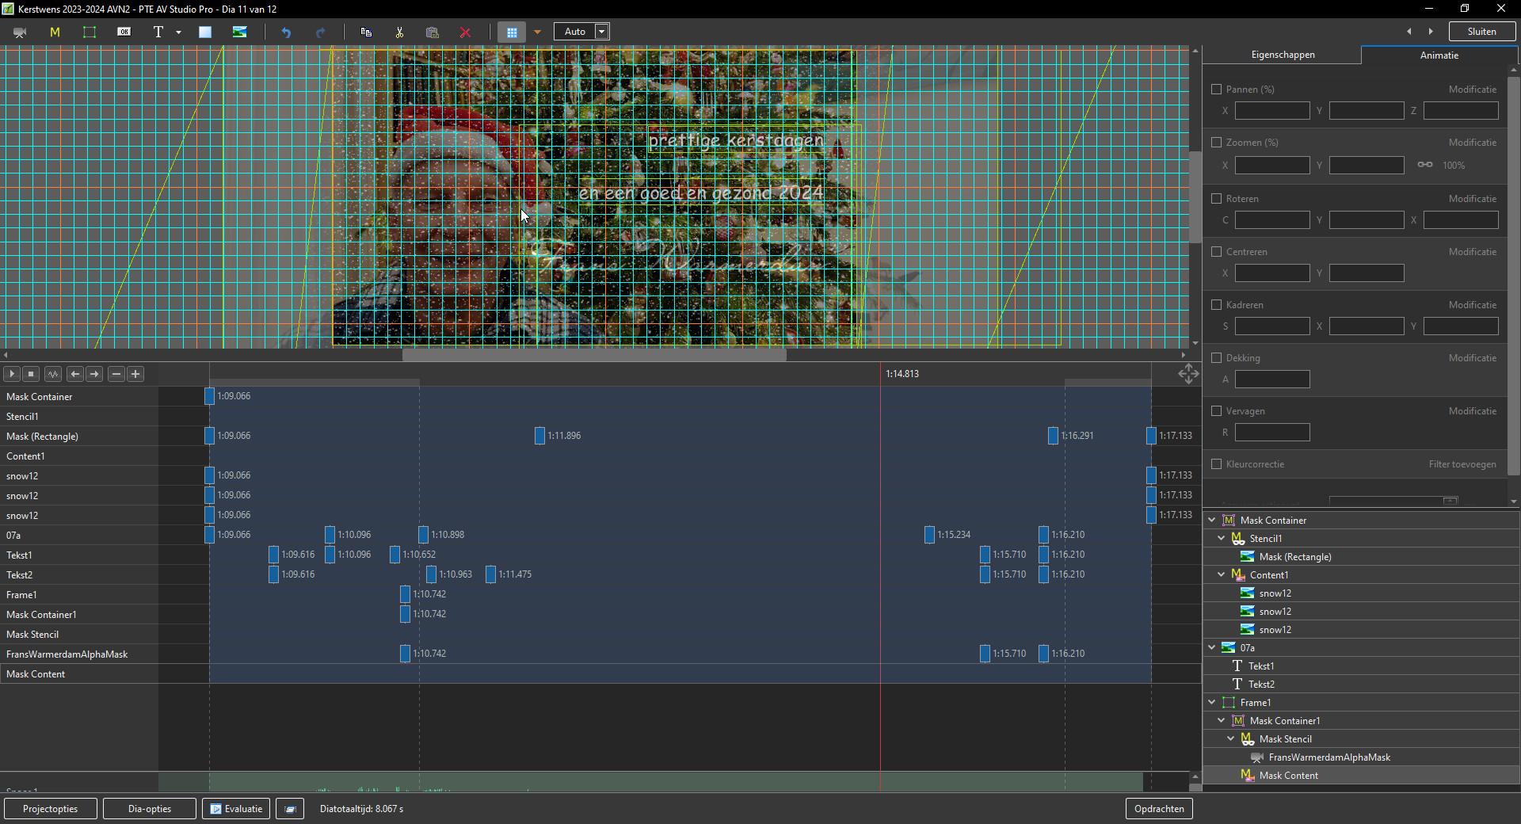Click the waveform button in timeline controls

pos(53,374)
